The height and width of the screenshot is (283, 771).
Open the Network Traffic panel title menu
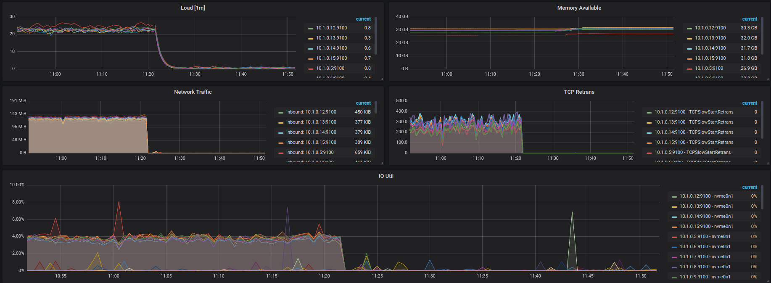pyautogui.click(x=193, y=92)
